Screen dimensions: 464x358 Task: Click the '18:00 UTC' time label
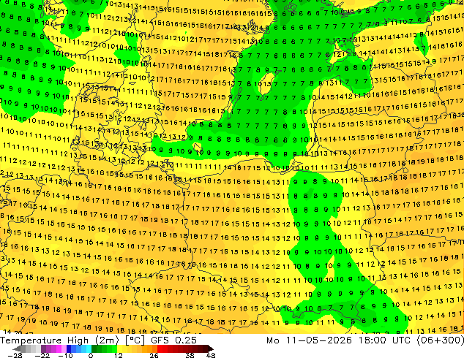click(x=385, y=340)
